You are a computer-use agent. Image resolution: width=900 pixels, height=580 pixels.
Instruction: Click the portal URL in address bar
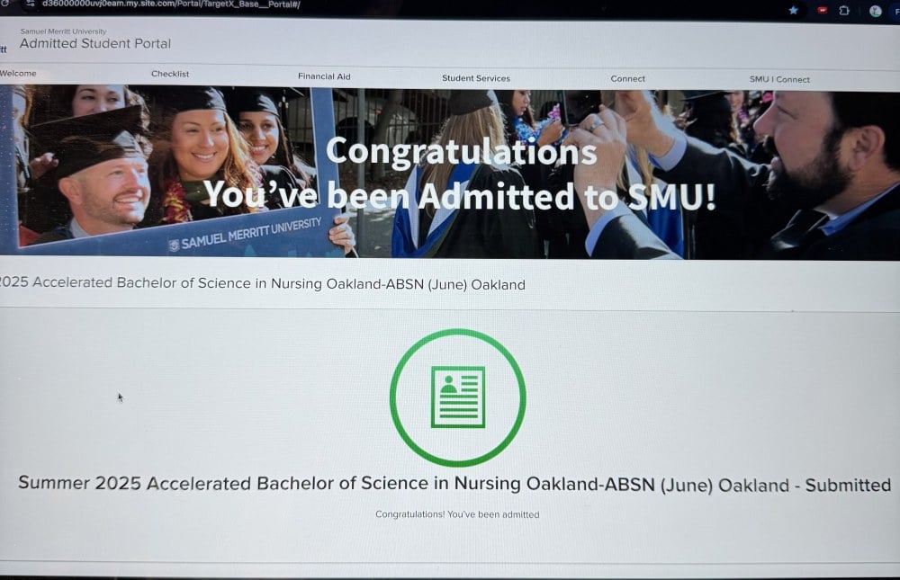(x=171, y=4)
